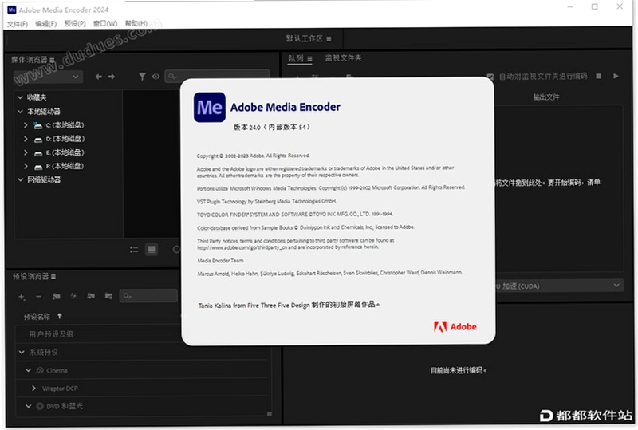Open preset settings sliders icon

73,296
